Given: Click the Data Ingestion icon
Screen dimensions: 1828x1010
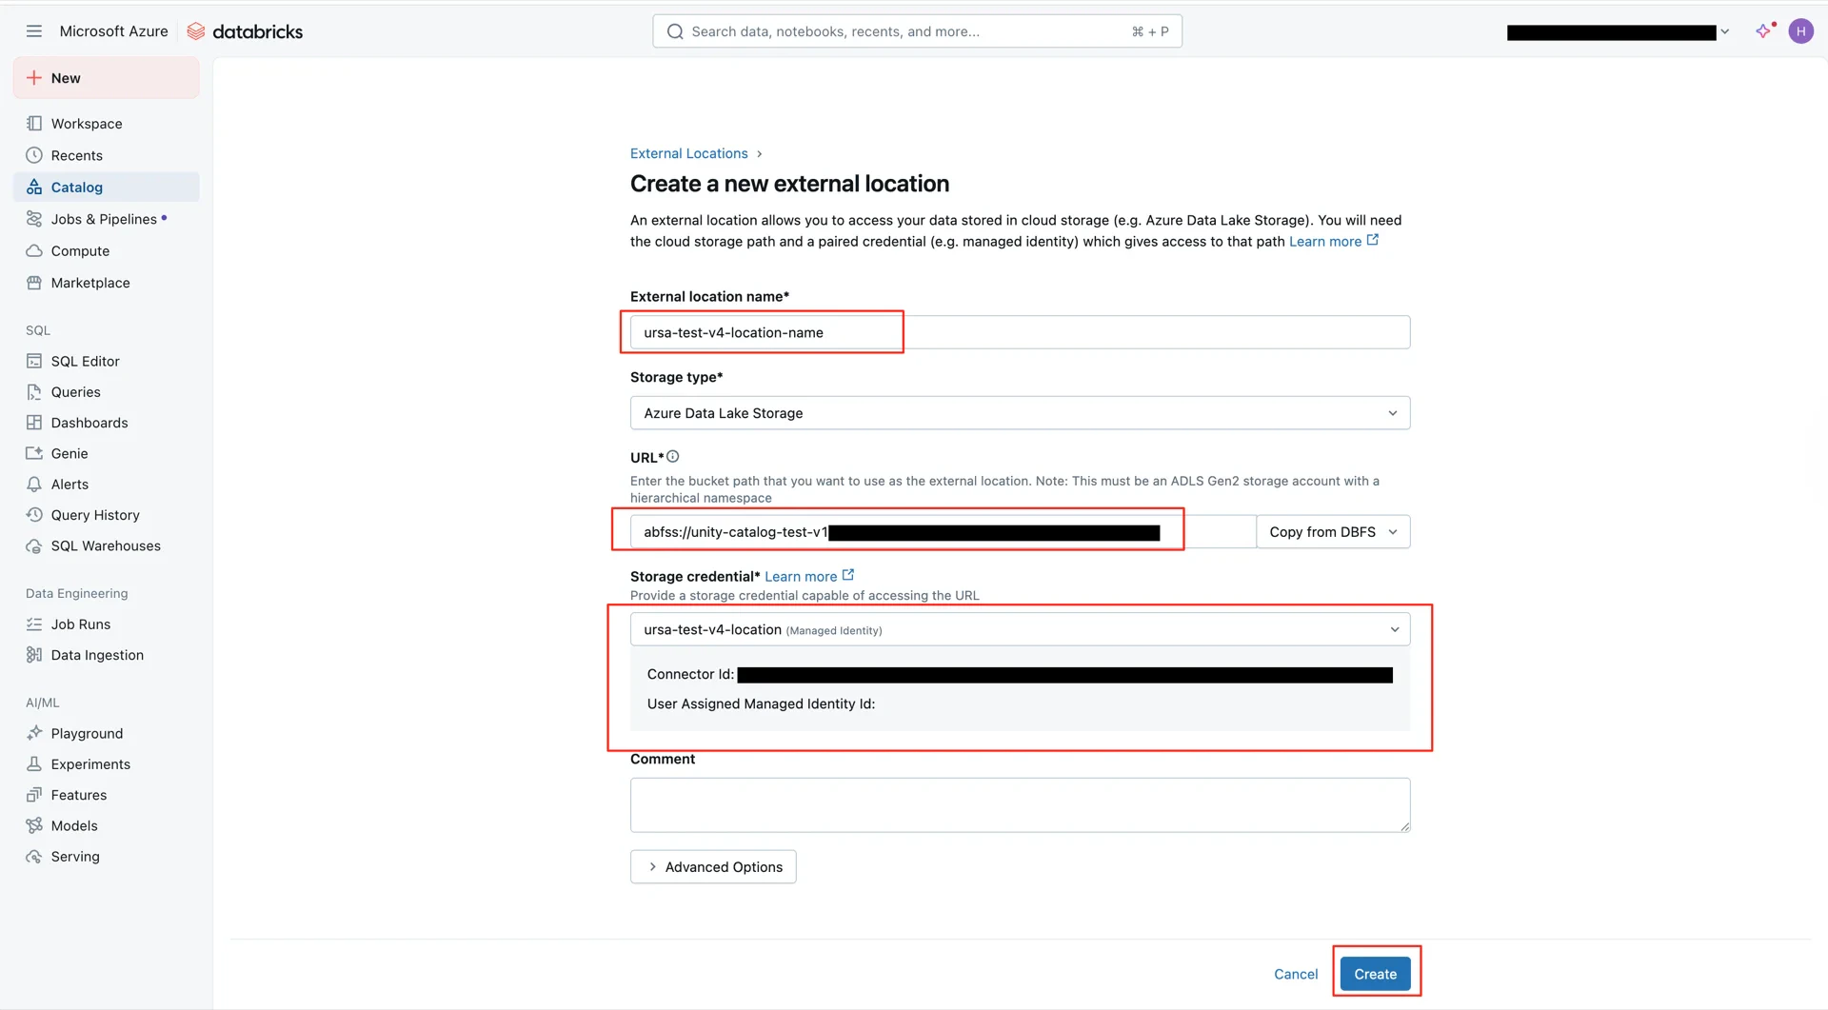Looking at the screenshot, I should coord(34,655).
